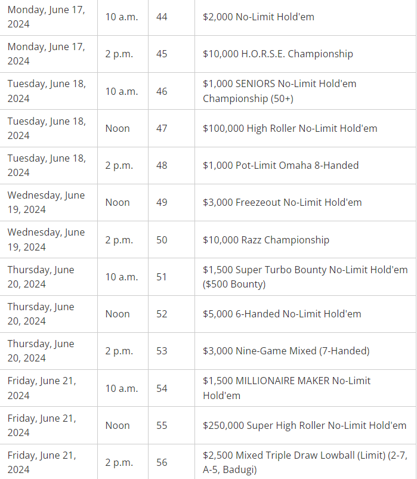Screen dimensions: 417x479
Task: Select the $1,500 Super Turbo Bounty event
Action: [305, 277]
